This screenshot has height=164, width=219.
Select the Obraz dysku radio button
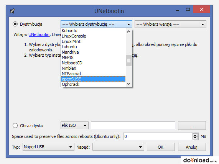click(15, 125)
